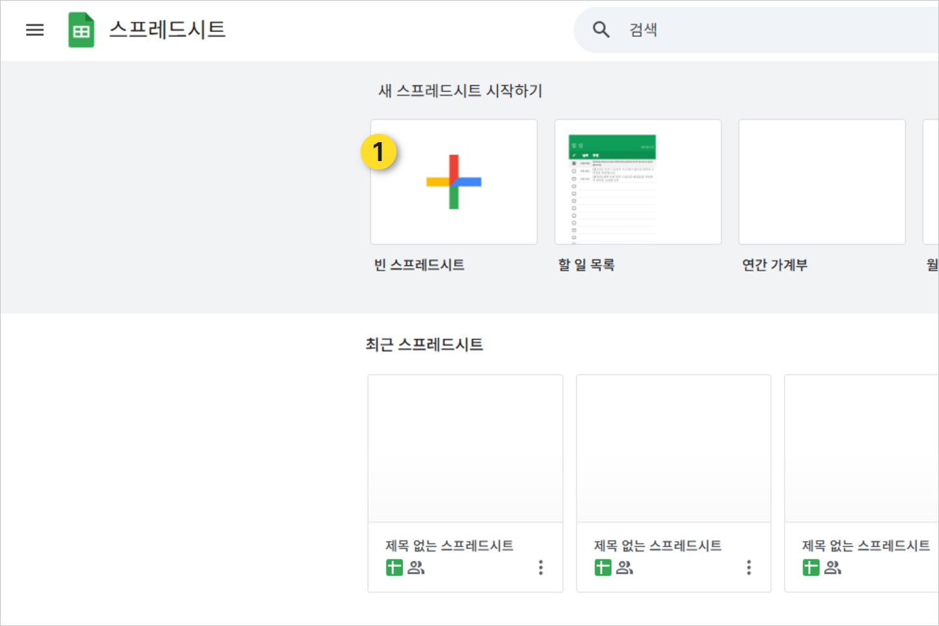Click third card's 제목 없는 스프레드시트 title
This screenshot has height=626, width=939.
click(x=866, y=545)
